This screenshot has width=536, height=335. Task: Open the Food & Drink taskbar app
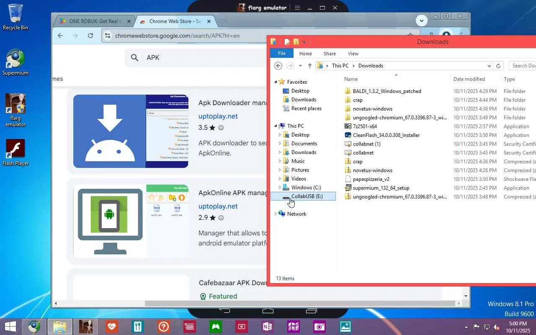pyautogui.click(x=137, y=327)
